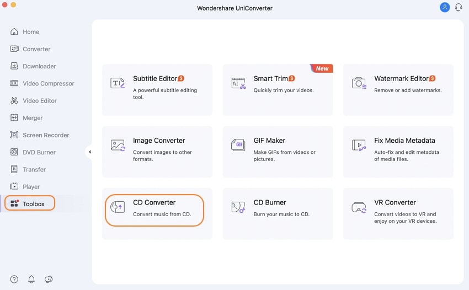Image resolution: width=469 pixels, height=290 pixels.
Task: Open DVD Burner section
Action: point(39,153)
